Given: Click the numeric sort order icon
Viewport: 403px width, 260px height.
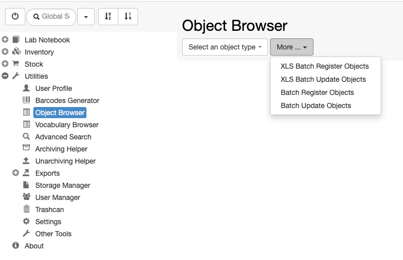Looking at the screenshot, I should 128,17.
